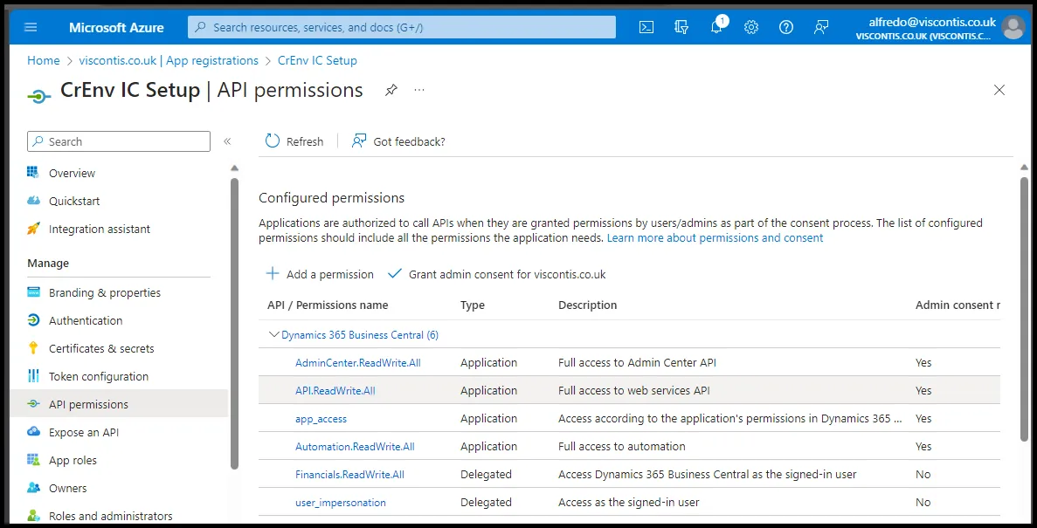Sort by API / Permissions name column
This screenshot has height=528, width=1037.
point(328,305)
